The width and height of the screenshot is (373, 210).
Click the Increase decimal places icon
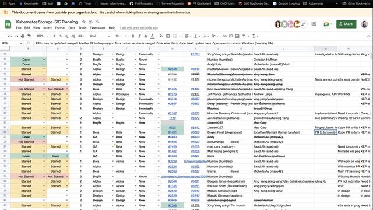(x=73, y=36)
